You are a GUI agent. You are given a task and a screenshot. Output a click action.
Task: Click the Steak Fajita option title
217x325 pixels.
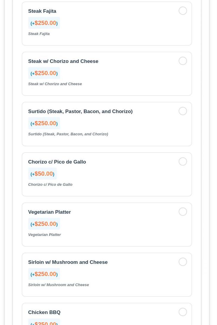pyautogui.click(x=42, y=11)
